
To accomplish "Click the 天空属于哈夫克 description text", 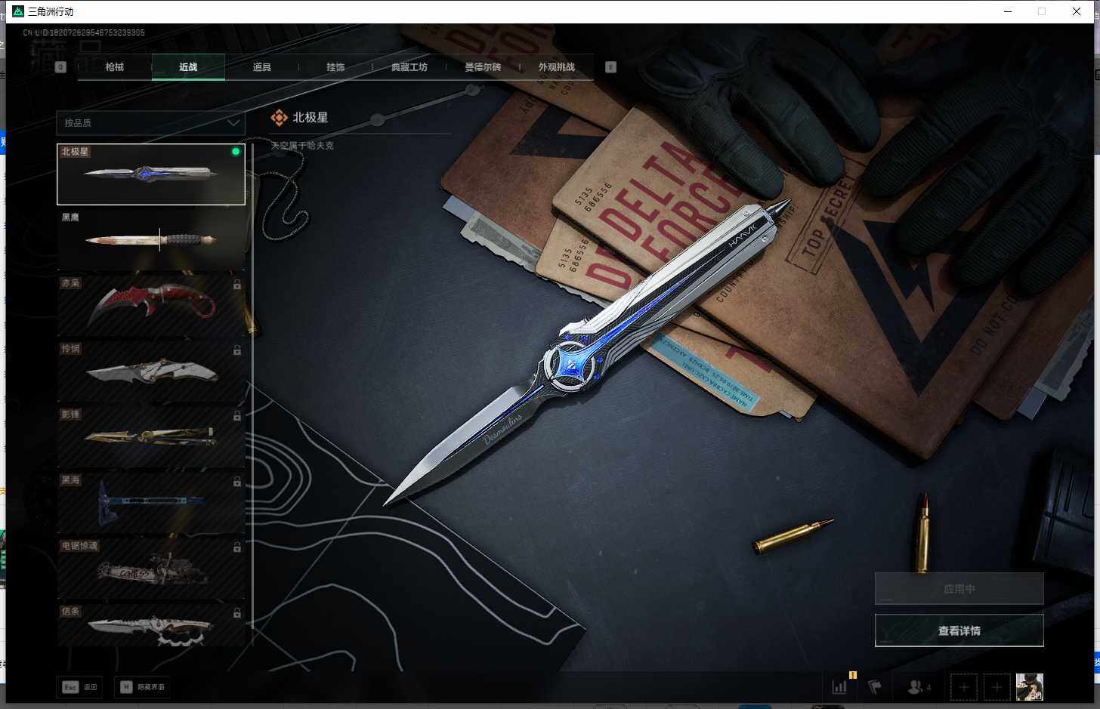I will tap(302, 146).
